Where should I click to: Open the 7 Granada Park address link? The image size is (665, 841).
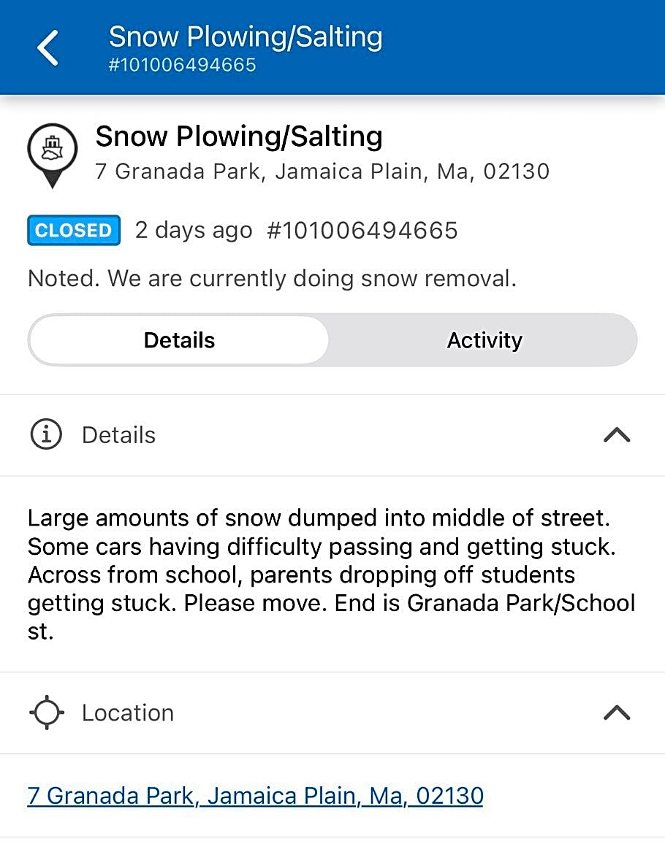tap(255, 795)
